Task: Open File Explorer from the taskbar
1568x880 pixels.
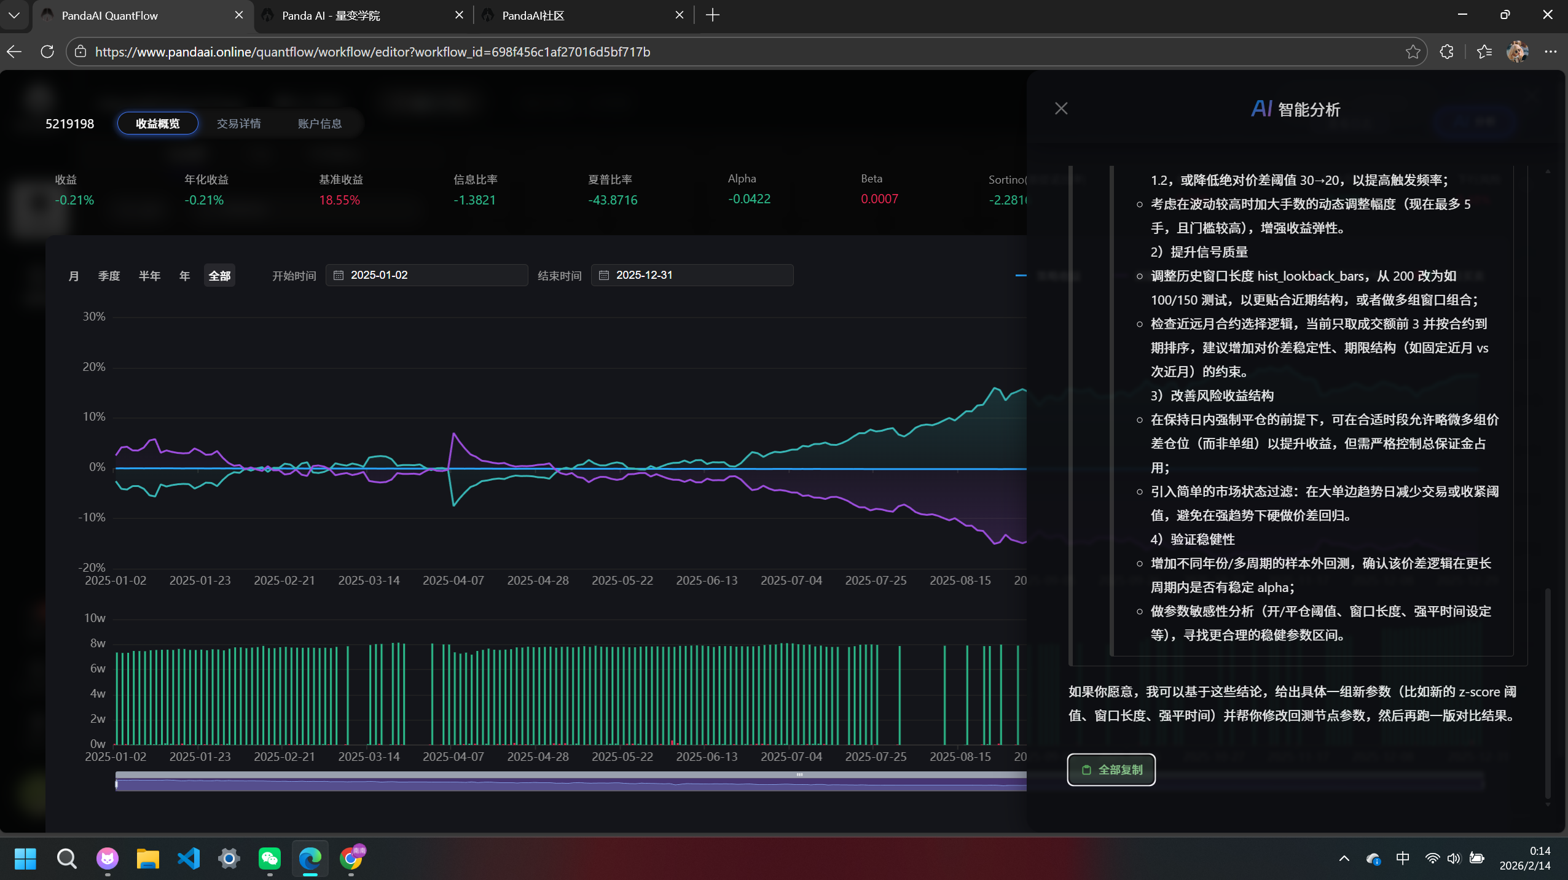Action: (x=147, y=859)
